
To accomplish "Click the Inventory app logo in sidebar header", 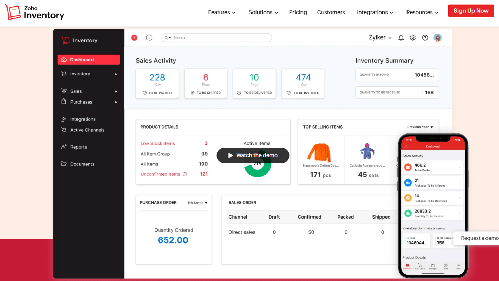I will [x=65, y=40].
